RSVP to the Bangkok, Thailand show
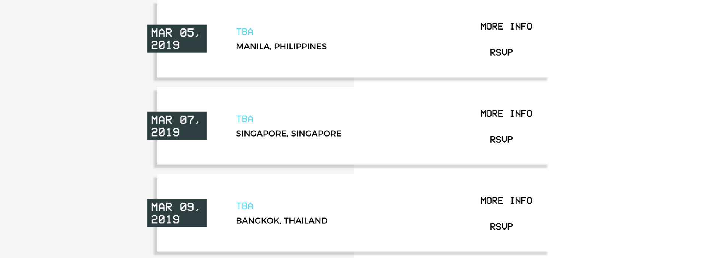Screen dimensions: 708x258 501,227
